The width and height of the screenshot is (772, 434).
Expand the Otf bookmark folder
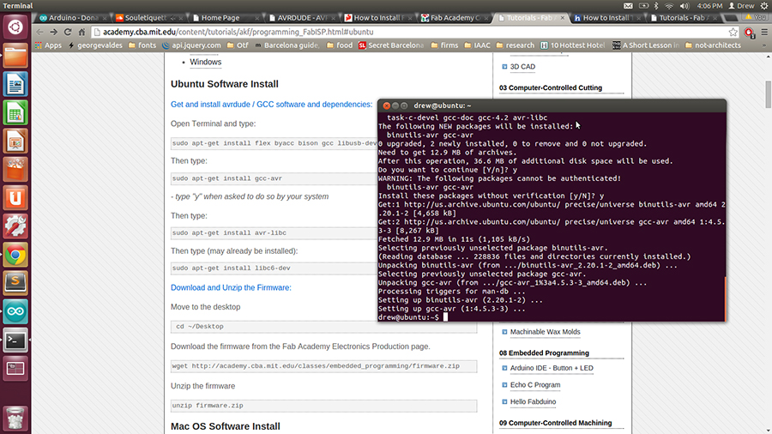(238, 45)
